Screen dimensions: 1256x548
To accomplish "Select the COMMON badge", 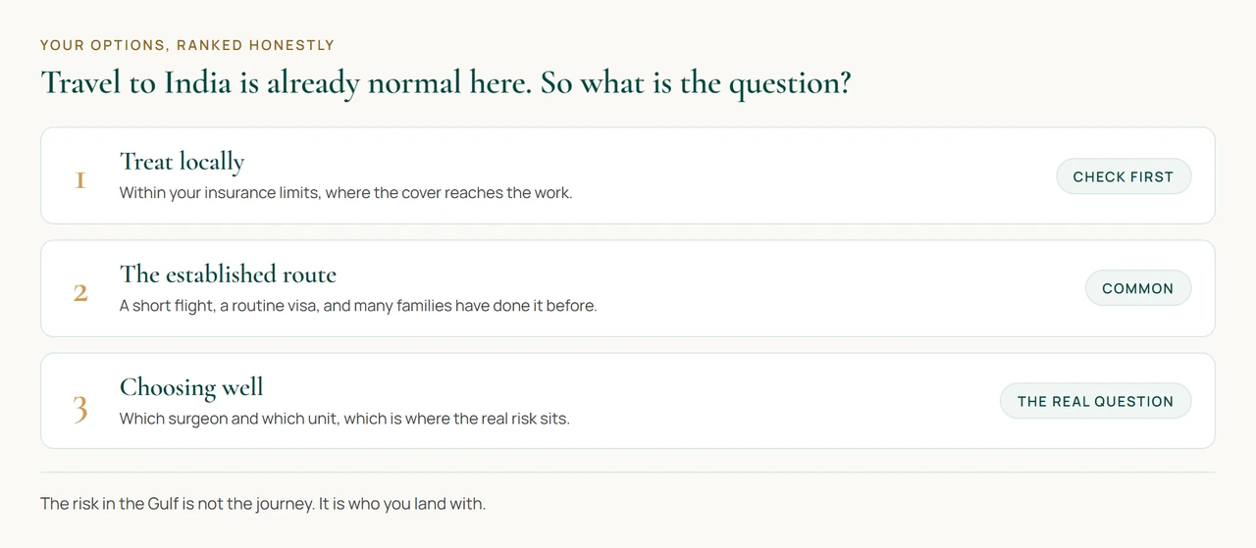I will 1138,288.
